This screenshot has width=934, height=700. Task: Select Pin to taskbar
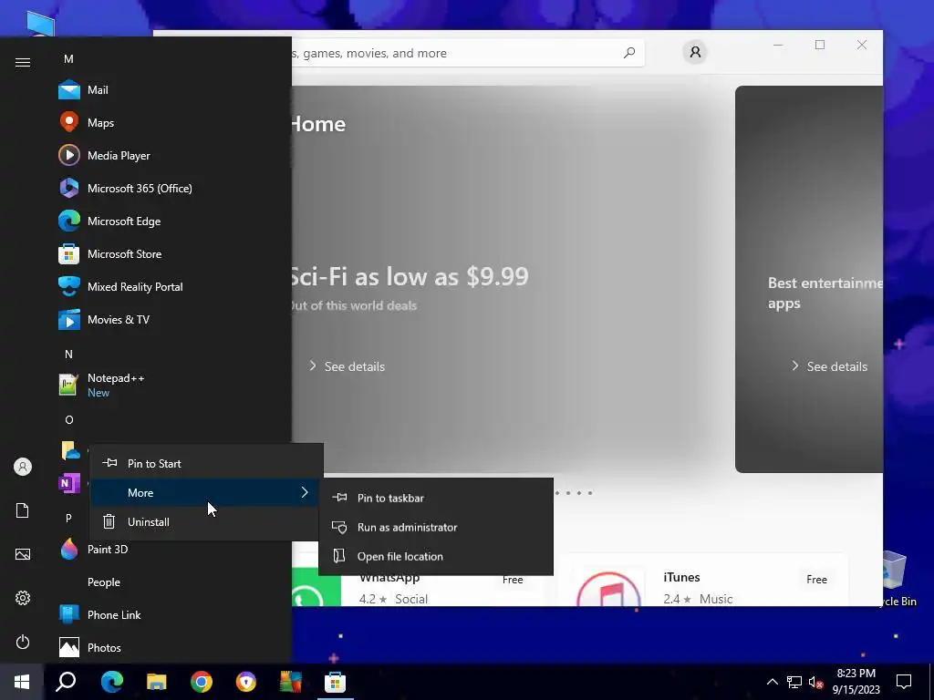(436, 499)
